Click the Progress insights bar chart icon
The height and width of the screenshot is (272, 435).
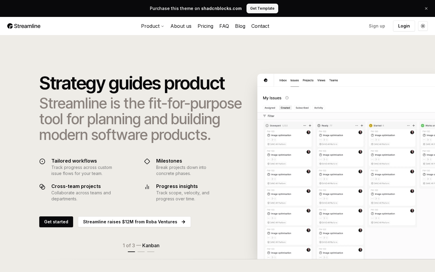pos(147,187)
